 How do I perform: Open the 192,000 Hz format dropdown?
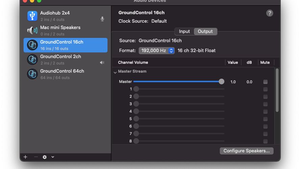pos(157,50)
